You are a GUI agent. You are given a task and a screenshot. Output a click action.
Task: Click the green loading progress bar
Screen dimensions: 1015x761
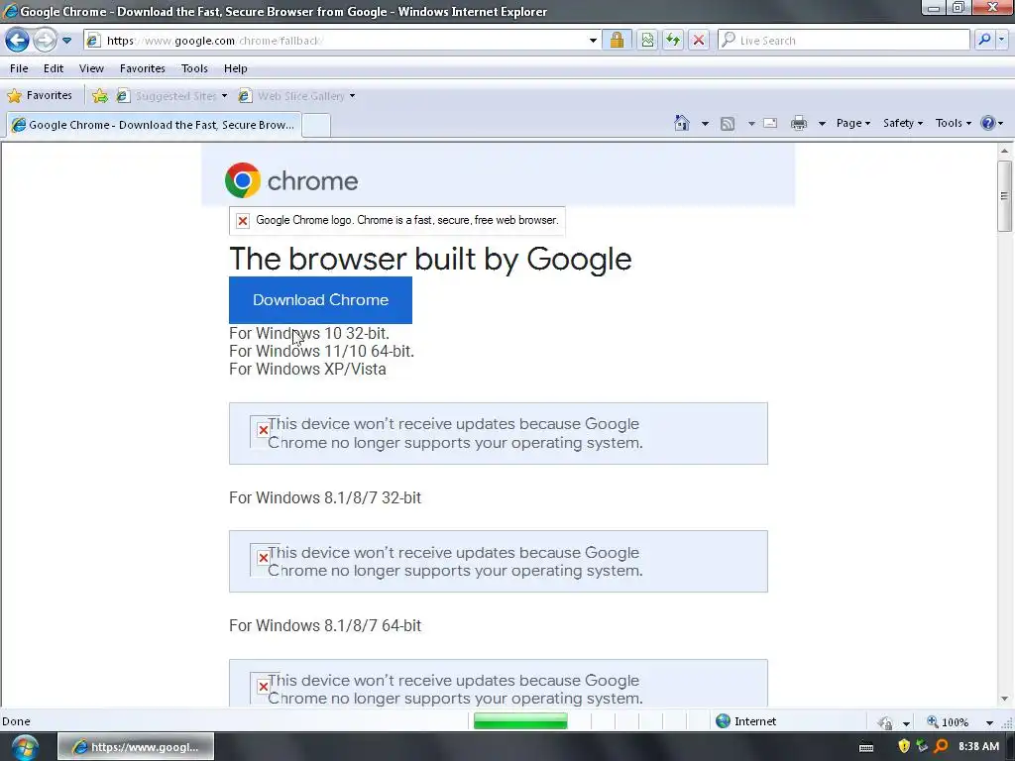[520, 721]
